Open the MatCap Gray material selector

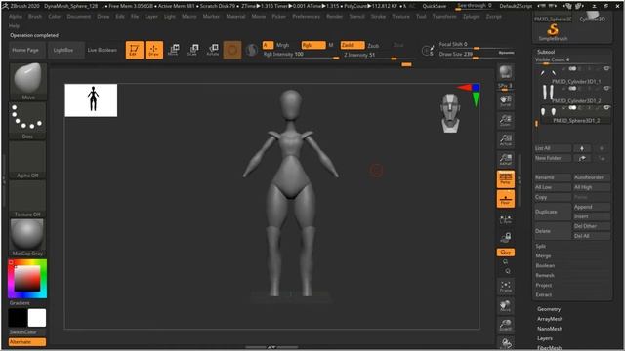pos(27,237)
